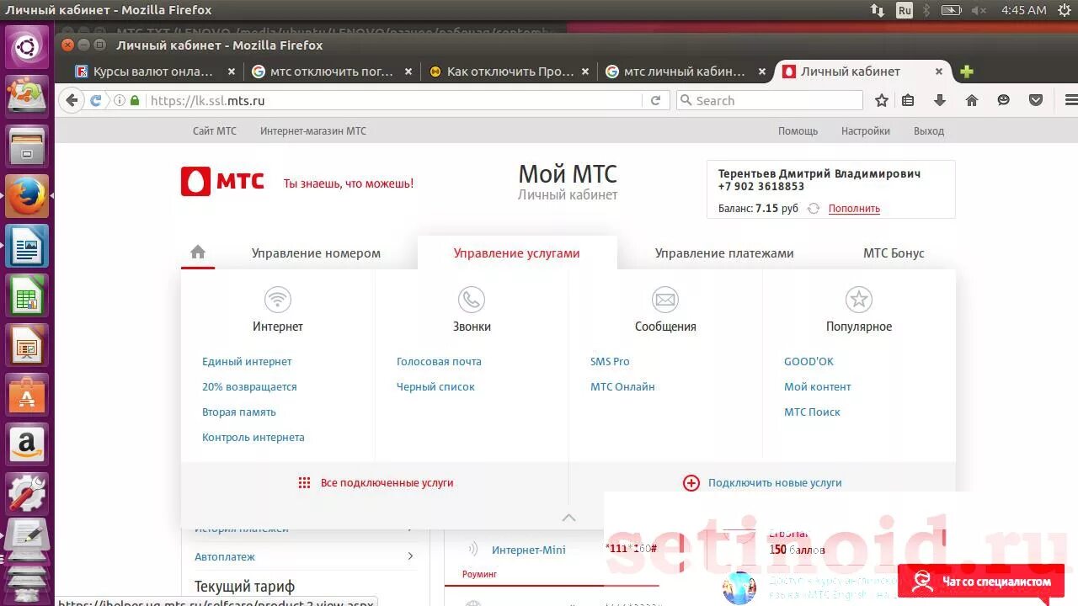Open the Единый интернет link
The width and height of the screenshot is (1078, 606).
[247, 362]
